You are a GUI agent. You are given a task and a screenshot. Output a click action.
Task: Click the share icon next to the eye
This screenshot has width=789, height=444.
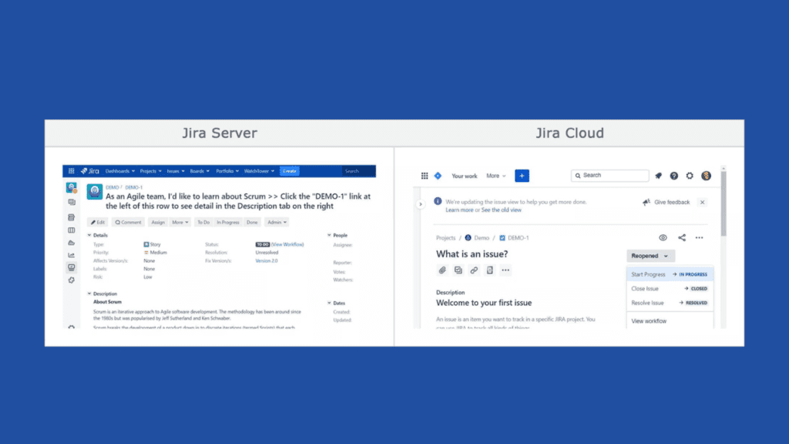[x=681, y=237]
